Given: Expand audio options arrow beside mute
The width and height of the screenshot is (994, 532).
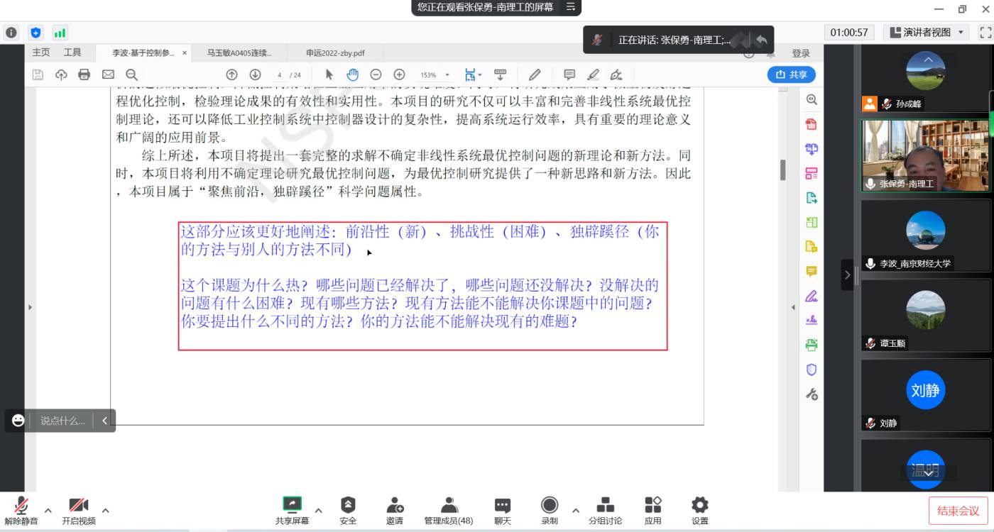Looking at the screenshot, I should pyautogui.click(x=48, y=510).
